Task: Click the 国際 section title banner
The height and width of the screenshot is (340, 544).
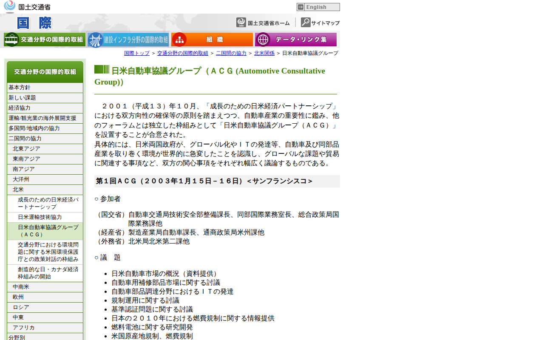Action: pyautogui.click(x=34, y=23)
